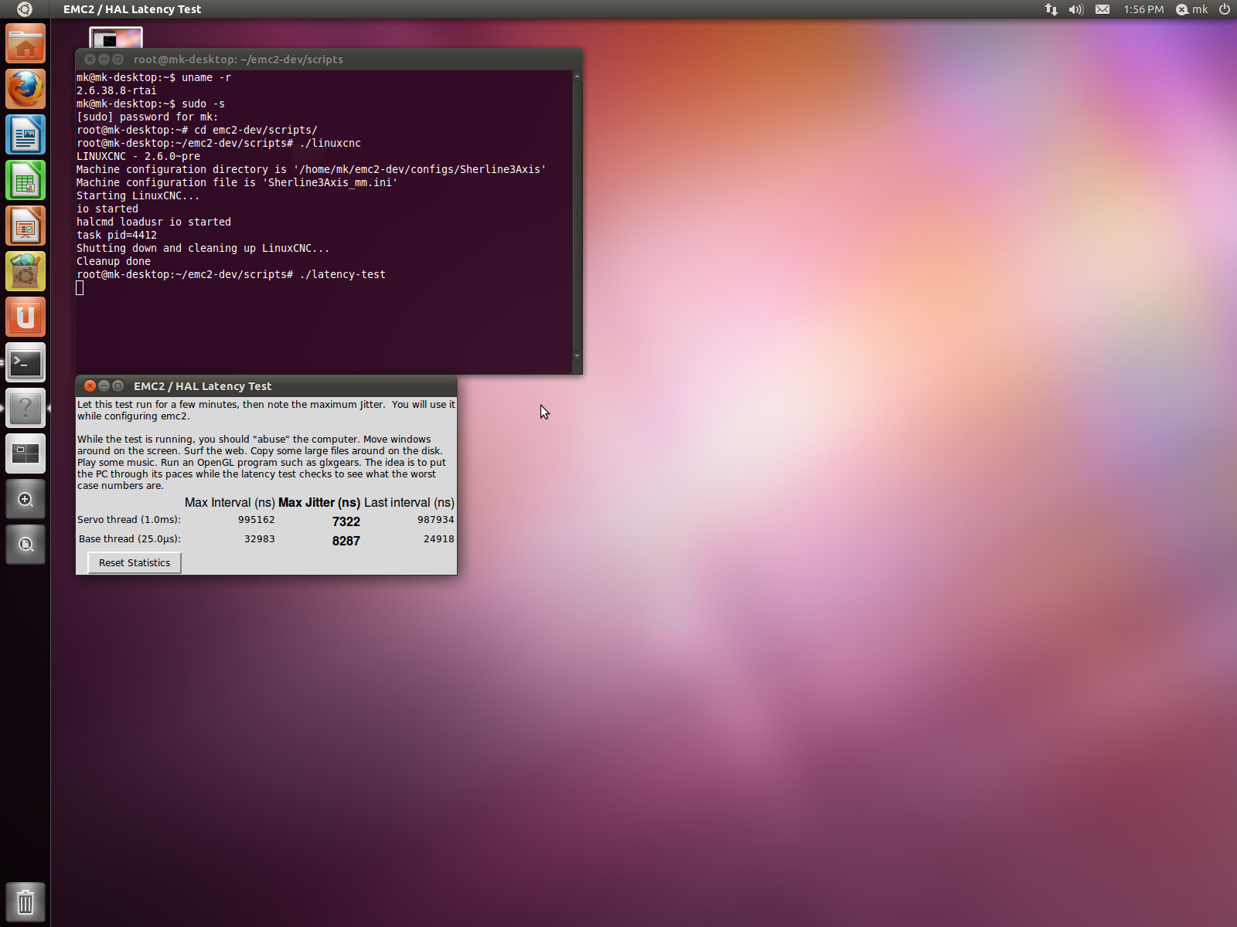
Task: Open the network indicator menu
Action: (x=1051, y=9)
